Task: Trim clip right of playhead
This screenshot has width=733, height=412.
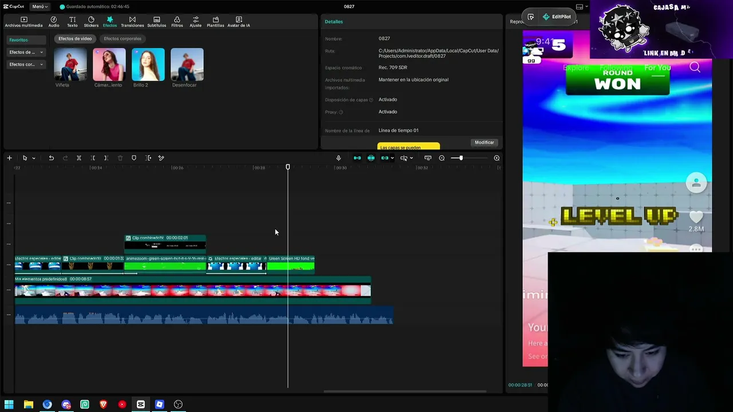Action: point(106,158)
